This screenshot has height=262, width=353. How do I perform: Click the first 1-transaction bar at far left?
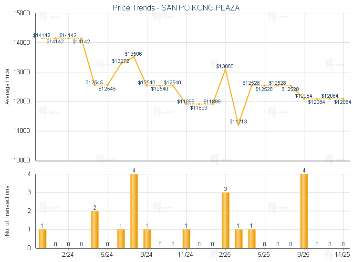(x=42, y=238)
